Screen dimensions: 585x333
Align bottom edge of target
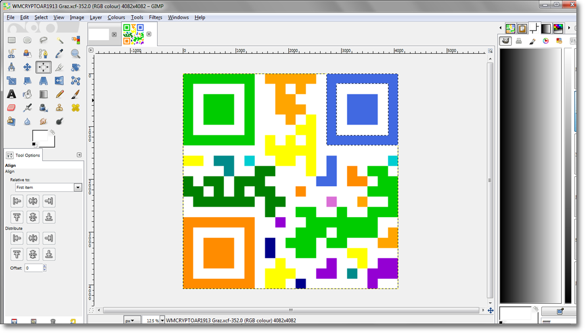[49, 217]
